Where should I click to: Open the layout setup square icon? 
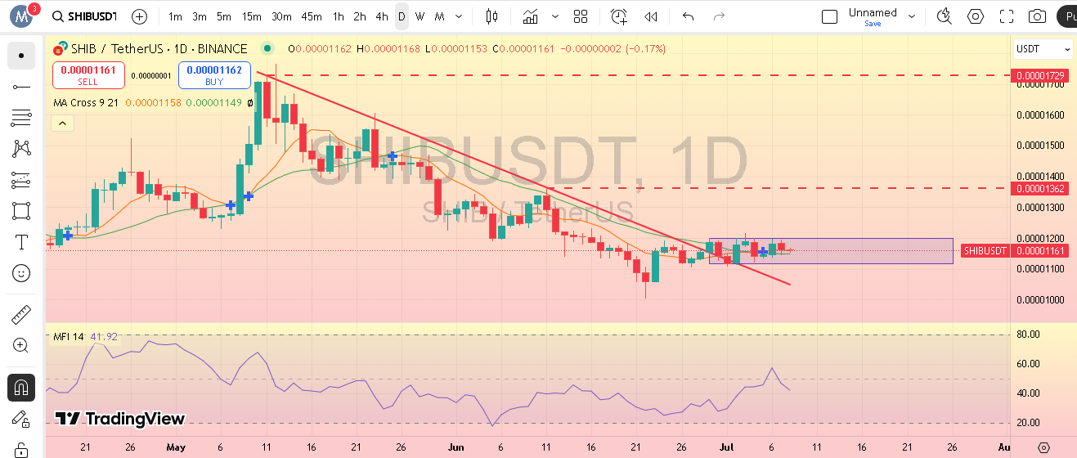[x=829, y=16]
